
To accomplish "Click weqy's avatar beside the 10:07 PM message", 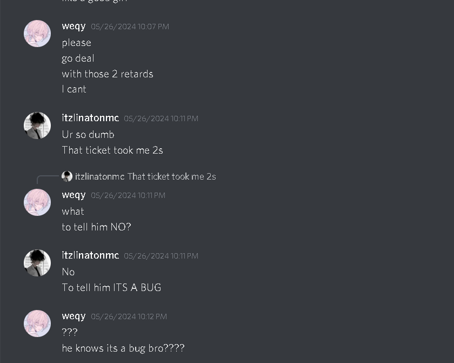I will coord(37,34).
